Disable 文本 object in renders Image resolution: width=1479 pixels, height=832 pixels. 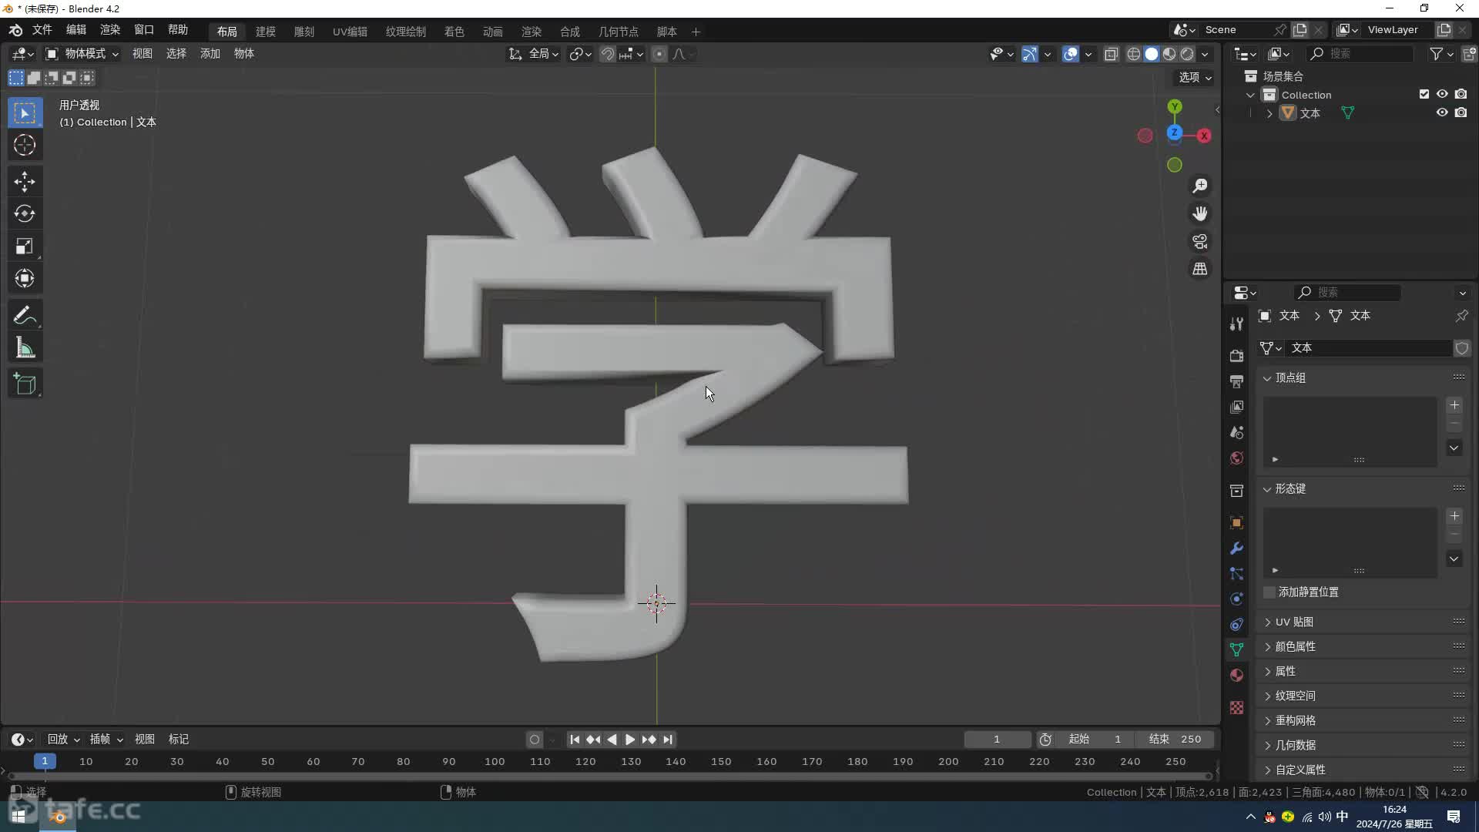point(1461,112)
